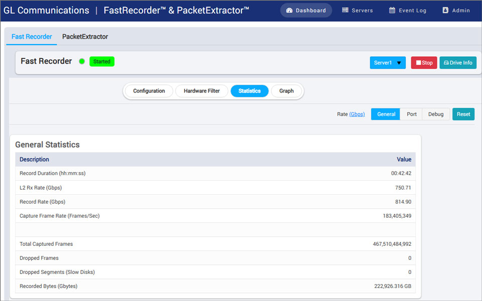Click the Event Log calendar icon
The height and width of the screenshot is (301, 482).
pyautogui.click(x=392, y=10)
